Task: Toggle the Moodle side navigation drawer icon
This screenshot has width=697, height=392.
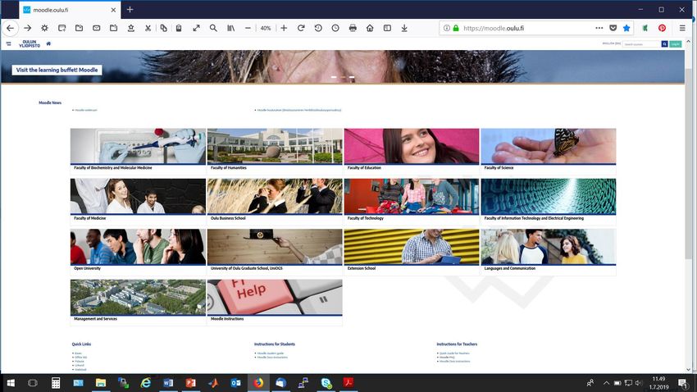Action: pos(8,43)
